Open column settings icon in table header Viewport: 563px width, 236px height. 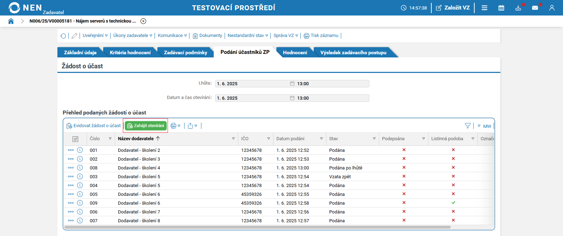point(75,139)
